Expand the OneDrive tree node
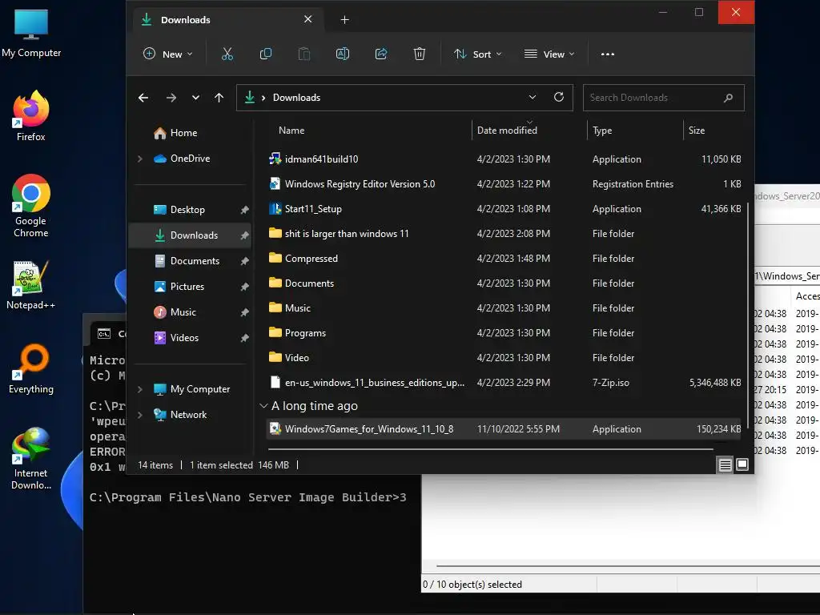820x615 pixels. (139, 159)
